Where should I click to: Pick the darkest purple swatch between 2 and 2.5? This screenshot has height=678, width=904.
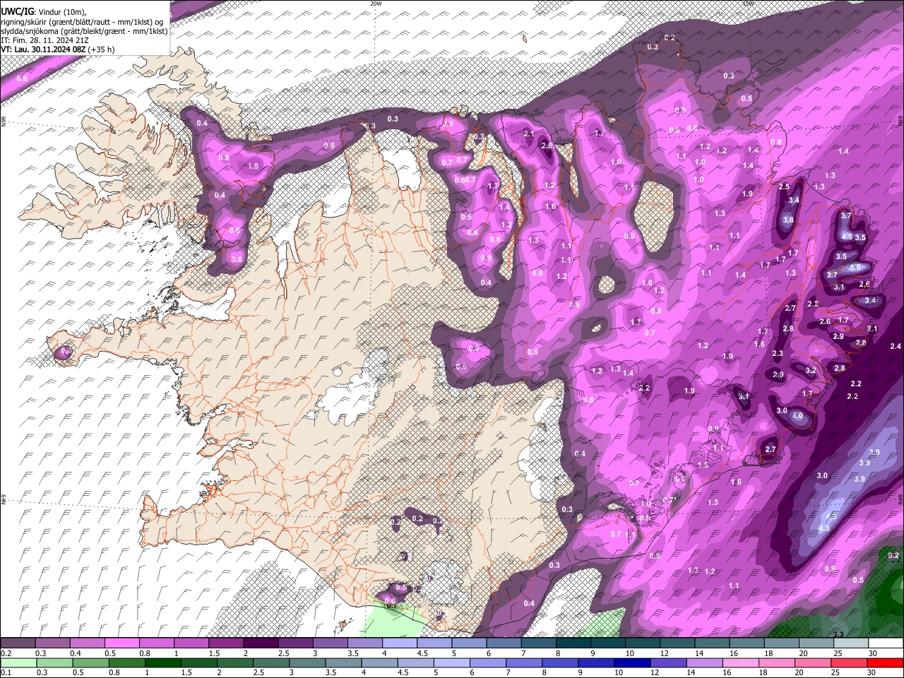261,643
